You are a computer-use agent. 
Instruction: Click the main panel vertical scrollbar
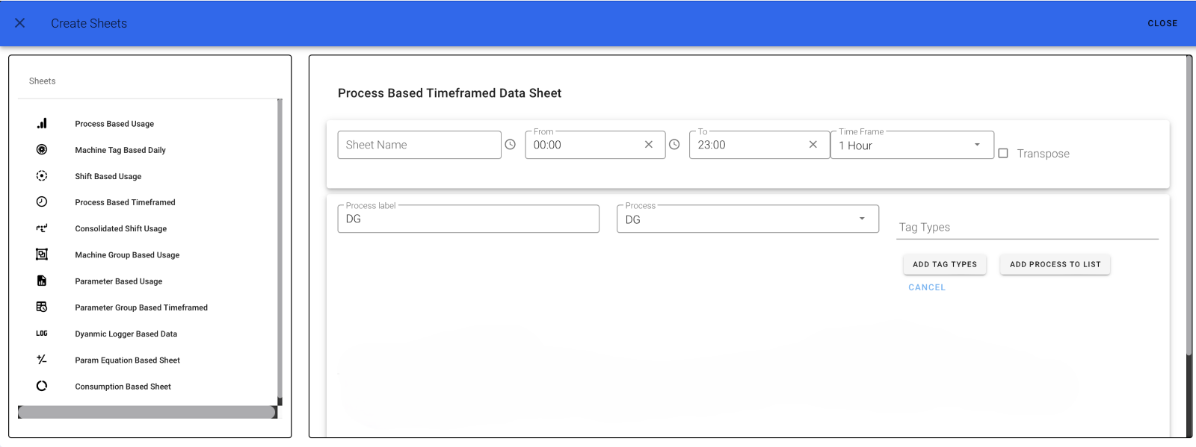click(1189, 205)
